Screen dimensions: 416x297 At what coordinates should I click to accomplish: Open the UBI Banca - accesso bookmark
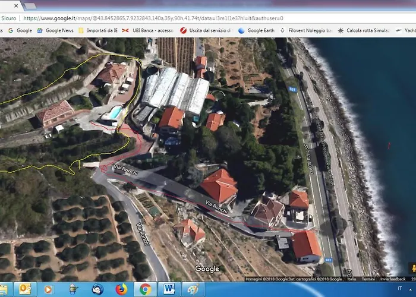pyautogui.click(x=148, y=30)
